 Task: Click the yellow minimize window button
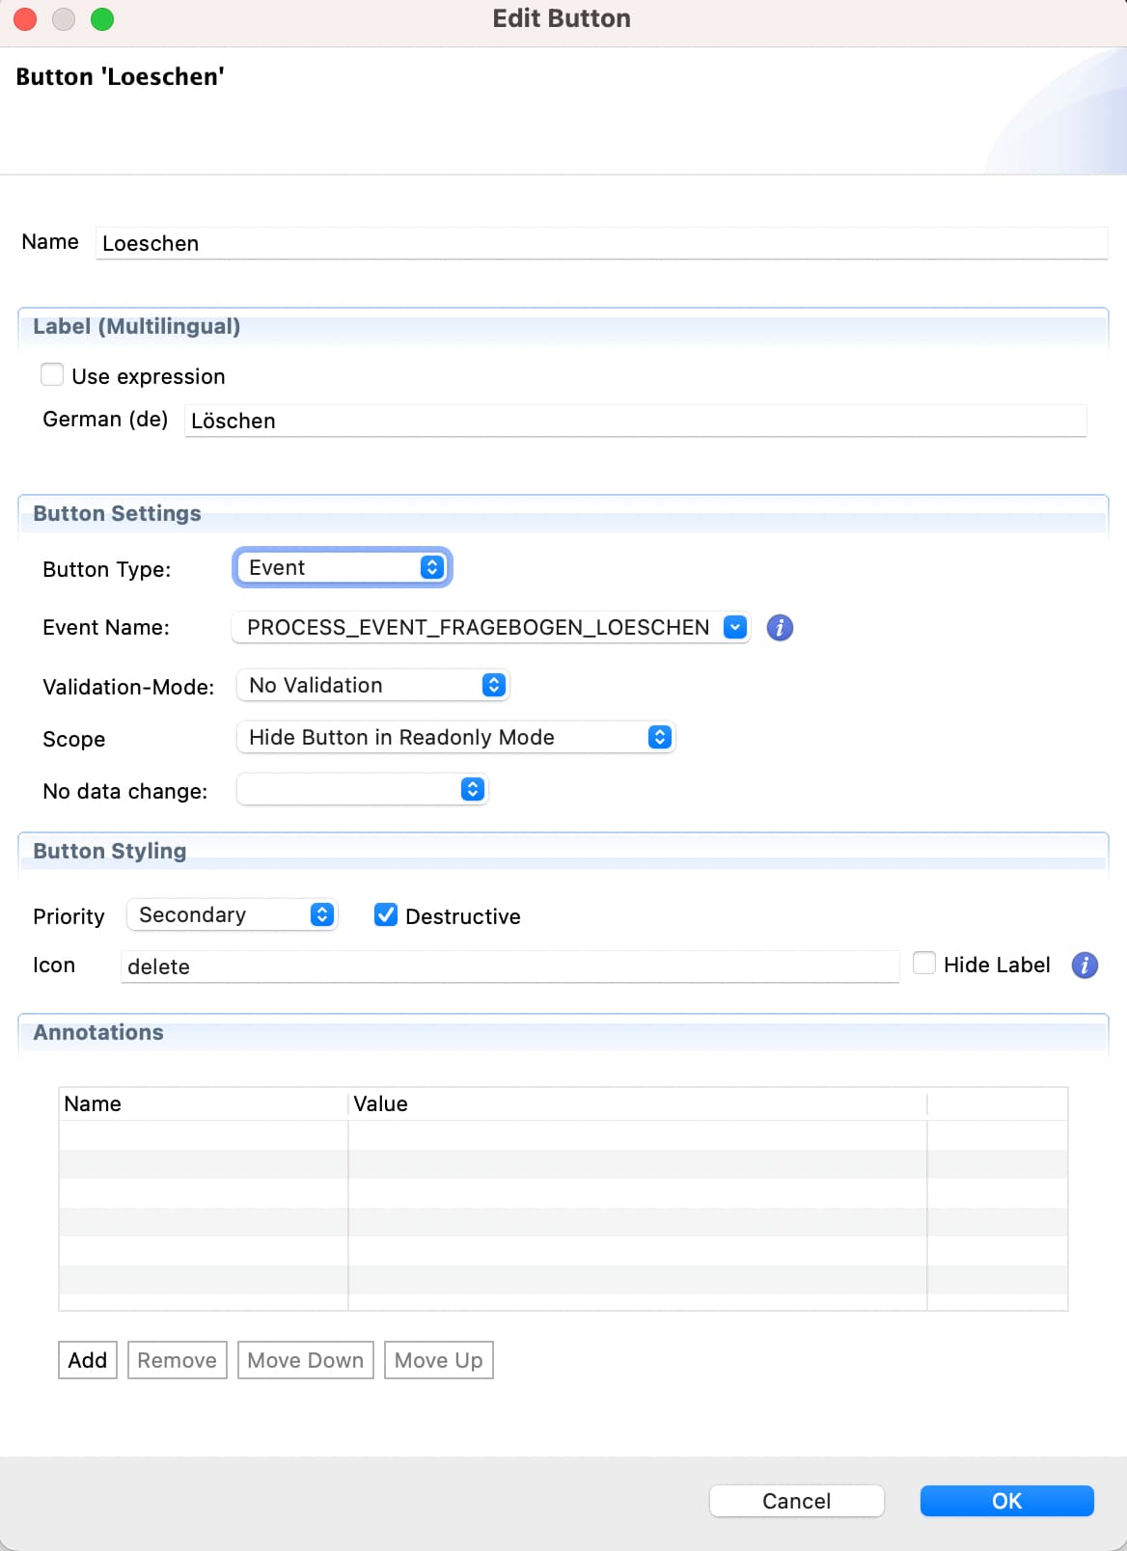click(x=64, y=19)
